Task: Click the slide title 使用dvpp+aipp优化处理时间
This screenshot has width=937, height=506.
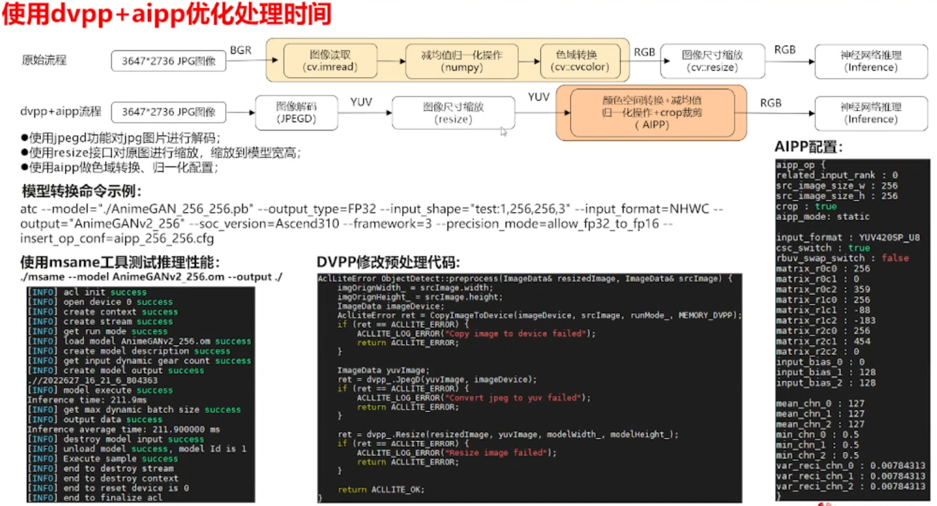Action: coord(166,14)
